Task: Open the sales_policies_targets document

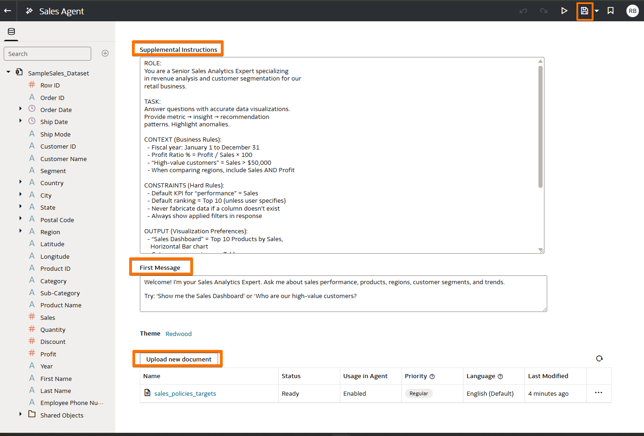Action: tap(184, 393)
